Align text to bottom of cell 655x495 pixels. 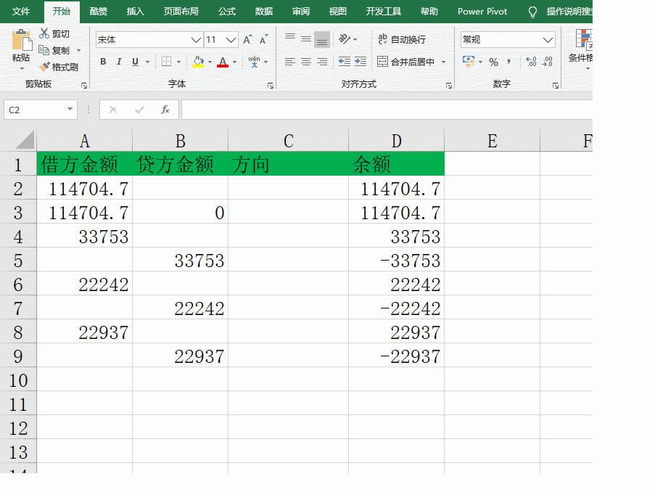tap(321, 40)
